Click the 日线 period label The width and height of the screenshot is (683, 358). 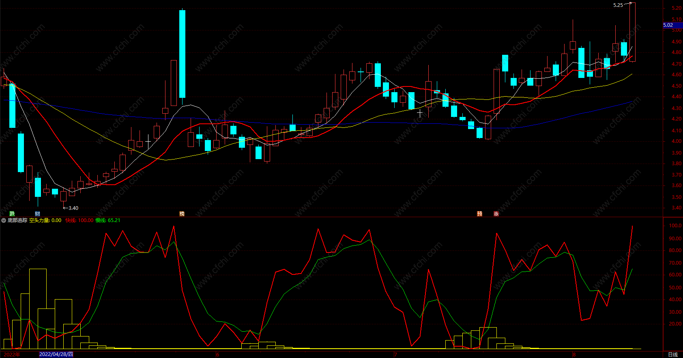[673, 354]
